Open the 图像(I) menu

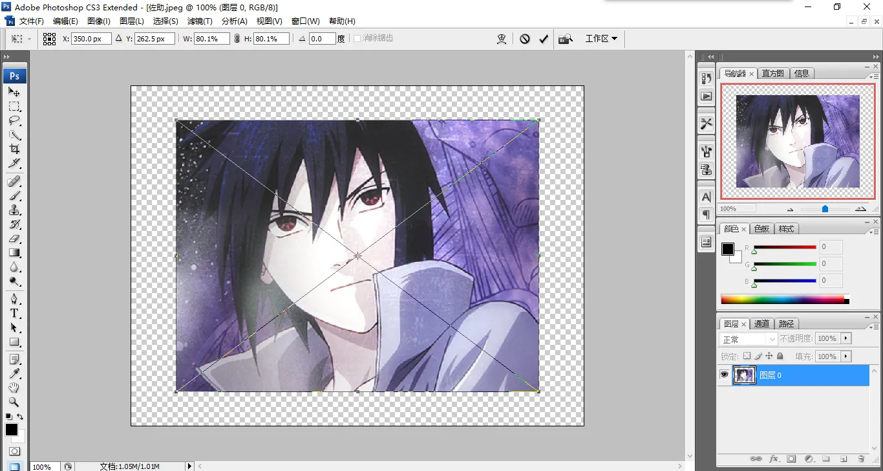point(99,21)
